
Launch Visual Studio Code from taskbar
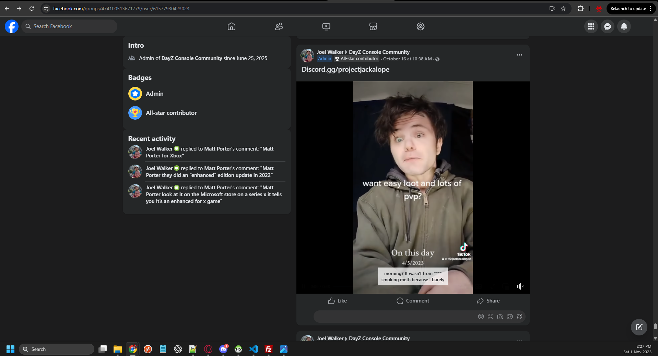click(254, 349)
